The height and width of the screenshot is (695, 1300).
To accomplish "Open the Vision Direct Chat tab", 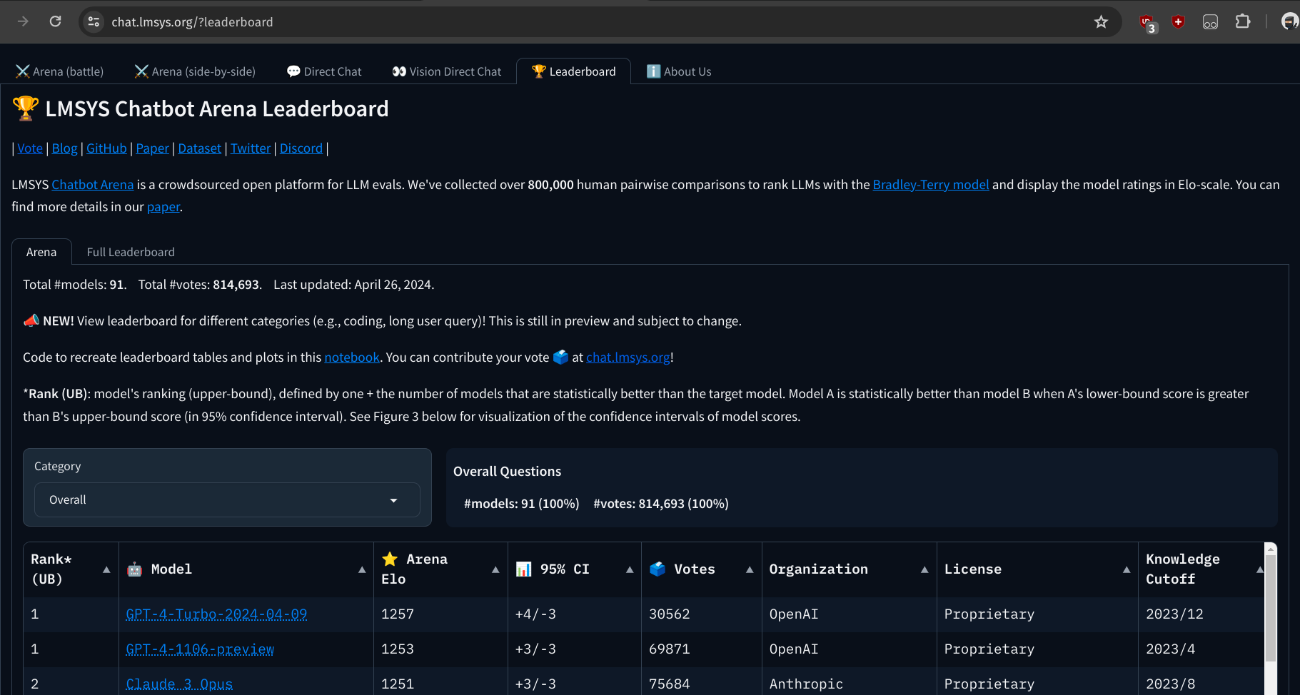I will (x=447, y=71).
